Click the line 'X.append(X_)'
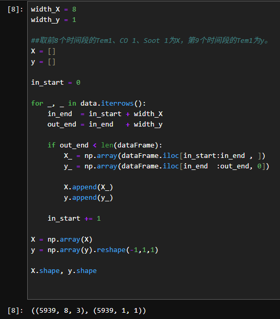This screenshot has width=280, height=319. pyautogui.click(x=88, y=187)
